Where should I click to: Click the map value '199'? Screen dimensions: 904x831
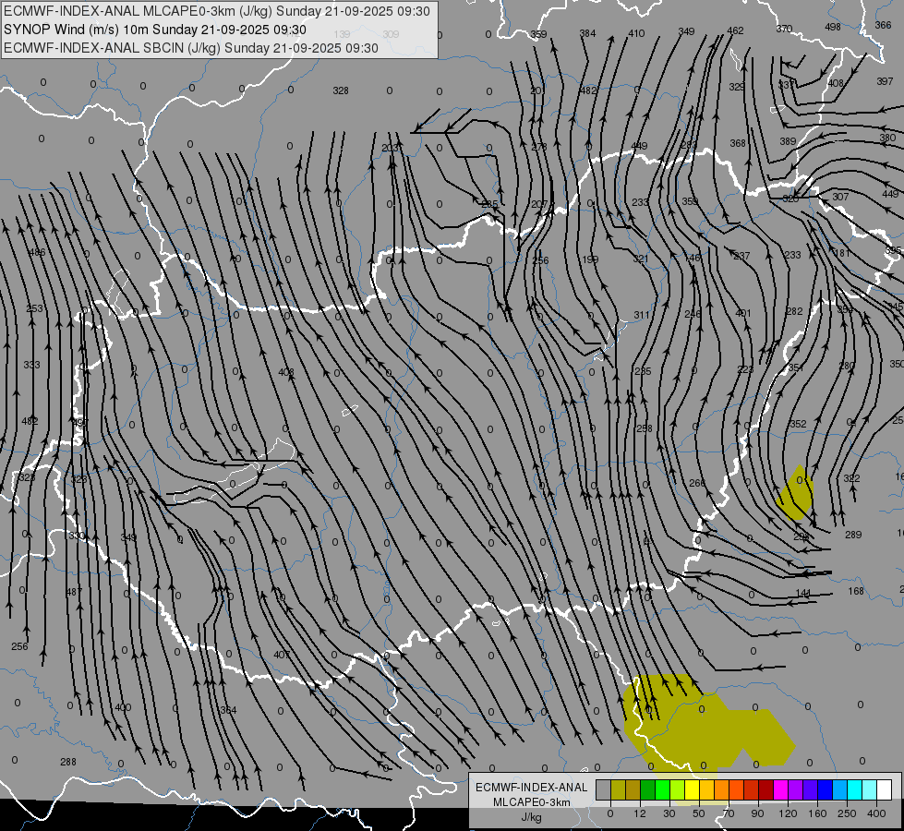[x=590, y=259]
